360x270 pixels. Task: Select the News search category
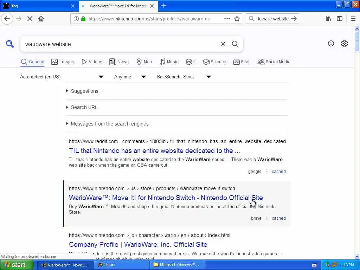[119, 62]
